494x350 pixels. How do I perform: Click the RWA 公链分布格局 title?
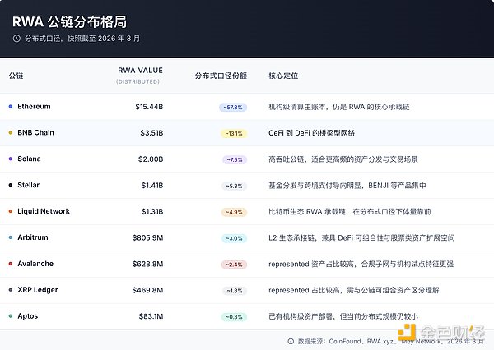coord(70,21)
